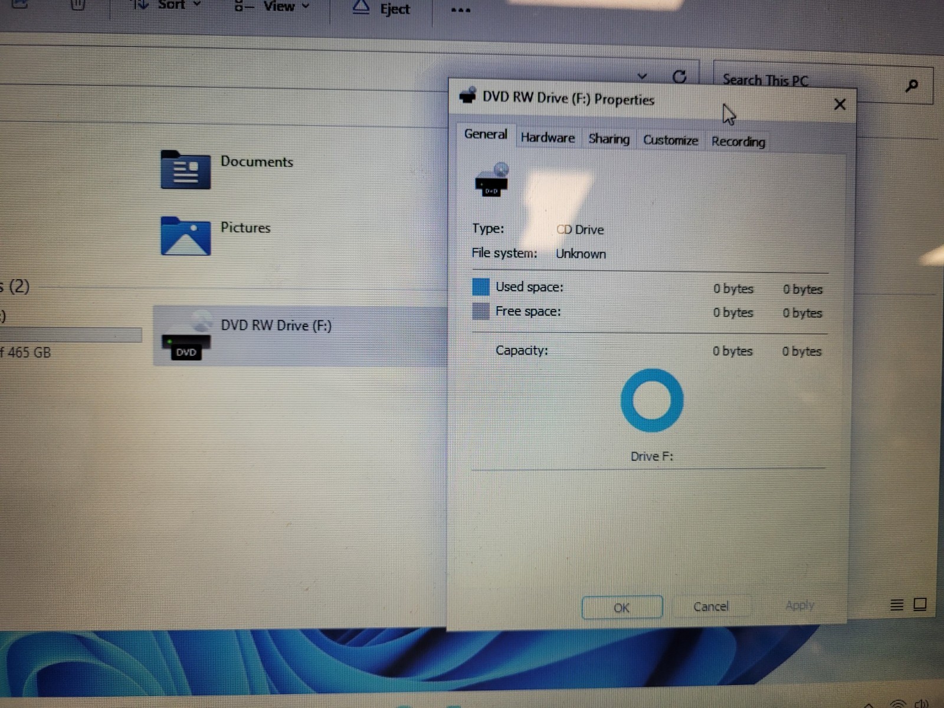This screenshot has height=708, width=944.
Task: Switch to large icons view icon
Action: [x=920, y=604]
